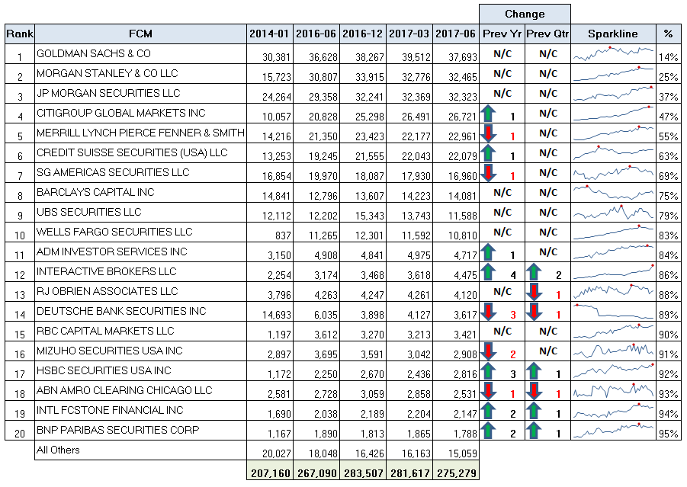Select UBS Securities 2017-03 value 13,743
Image resolution: width=687 pixels, height=487 pixels.
pyautogui.click(x=409, y=213)
